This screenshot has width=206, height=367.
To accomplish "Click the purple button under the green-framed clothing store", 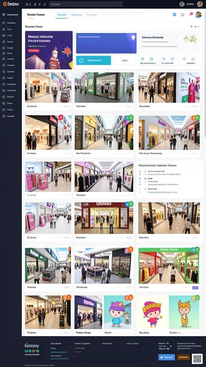I will coord(195,288).
